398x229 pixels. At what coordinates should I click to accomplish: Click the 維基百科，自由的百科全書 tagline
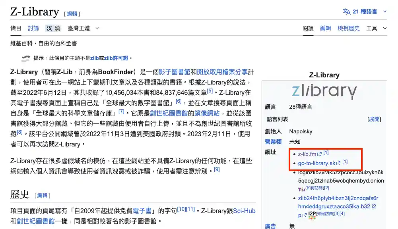(x=44, y=43)
